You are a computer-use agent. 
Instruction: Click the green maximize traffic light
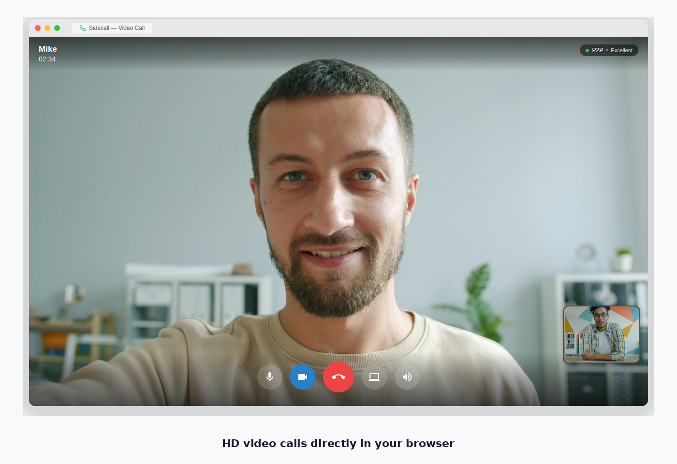coord(58,28)
